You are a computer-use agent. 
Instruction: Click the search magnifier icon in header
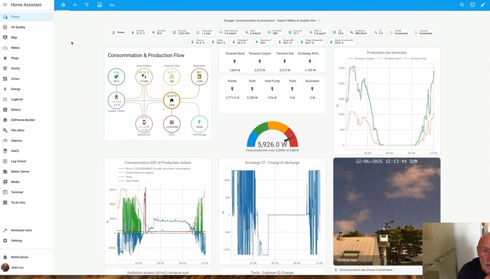[462, 5]
